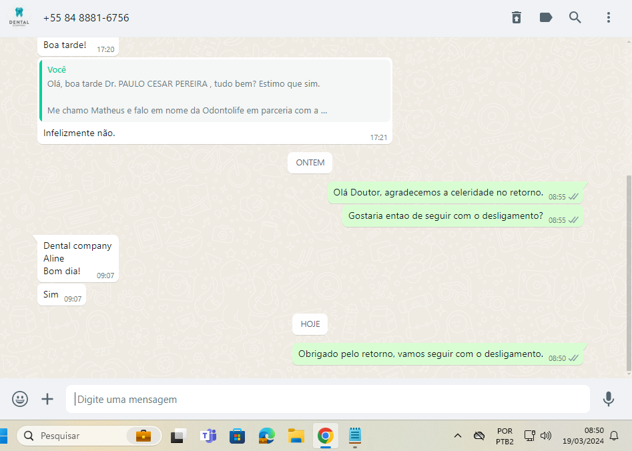Open Microsoft Store from the taskbar
Screen dimensions: 632x451
[237, 436]
